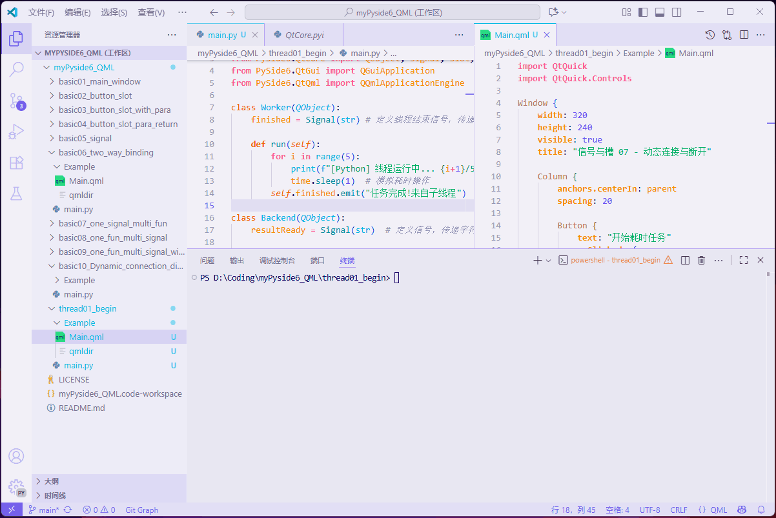776x518 pixels.
Task: Add a new terminal with plus icon
Action: [x=537, y=260]
